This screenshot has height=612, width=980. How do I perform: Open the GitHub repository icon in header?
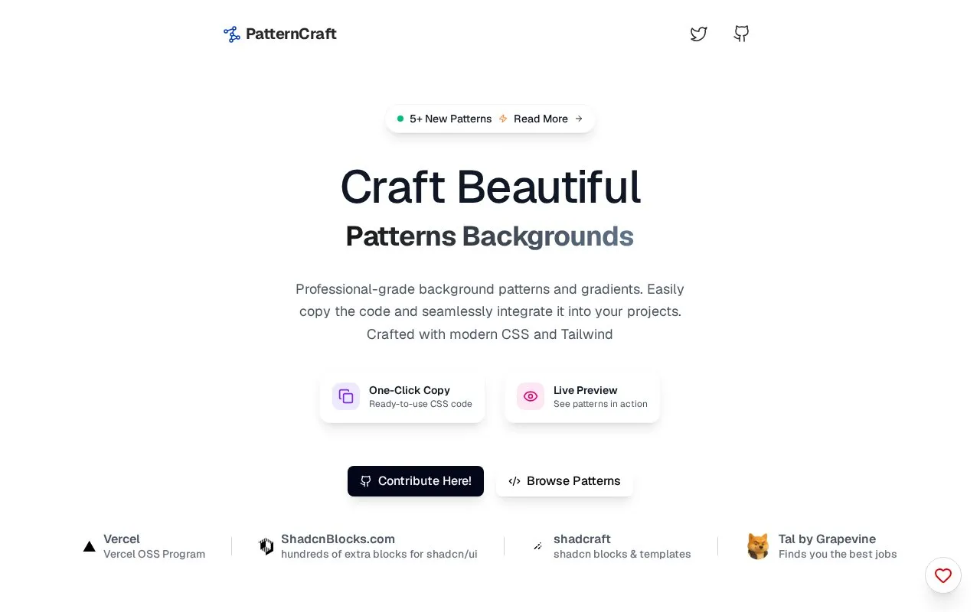tap(741, 34)
